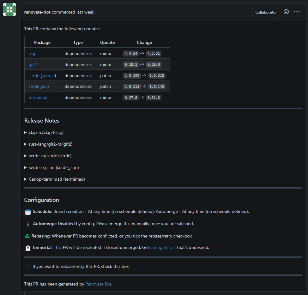The height and width of the screenshot is (295, 308).
Task: Click the dependencies cell in git2 row
Action: [78, 64]
